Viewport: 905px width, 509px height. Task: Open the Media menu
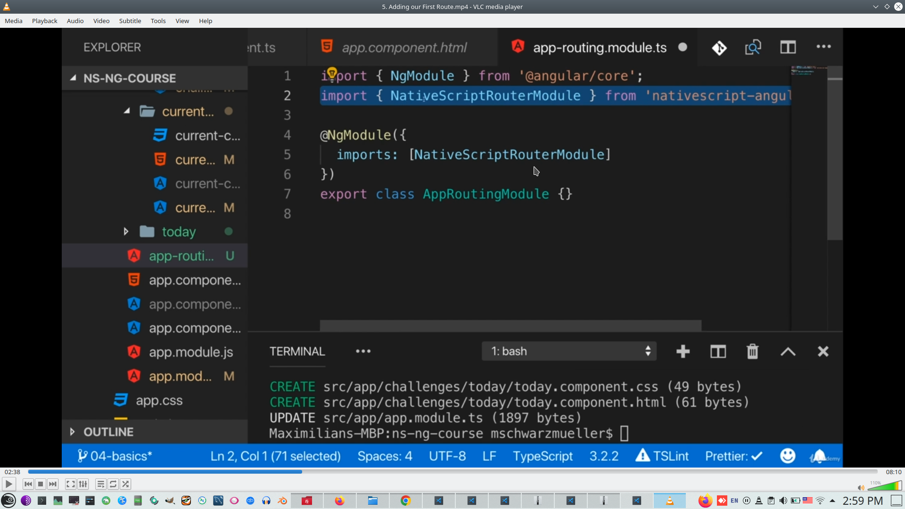pos(13,21)
